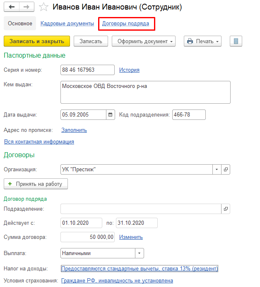Open calendar picker for issue date
This screenshot has width=260, height=287.
[110, 114]
